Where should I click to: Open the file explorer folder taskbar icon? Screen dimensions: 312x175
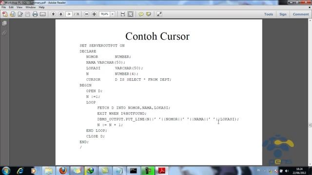tap(48, 171)
